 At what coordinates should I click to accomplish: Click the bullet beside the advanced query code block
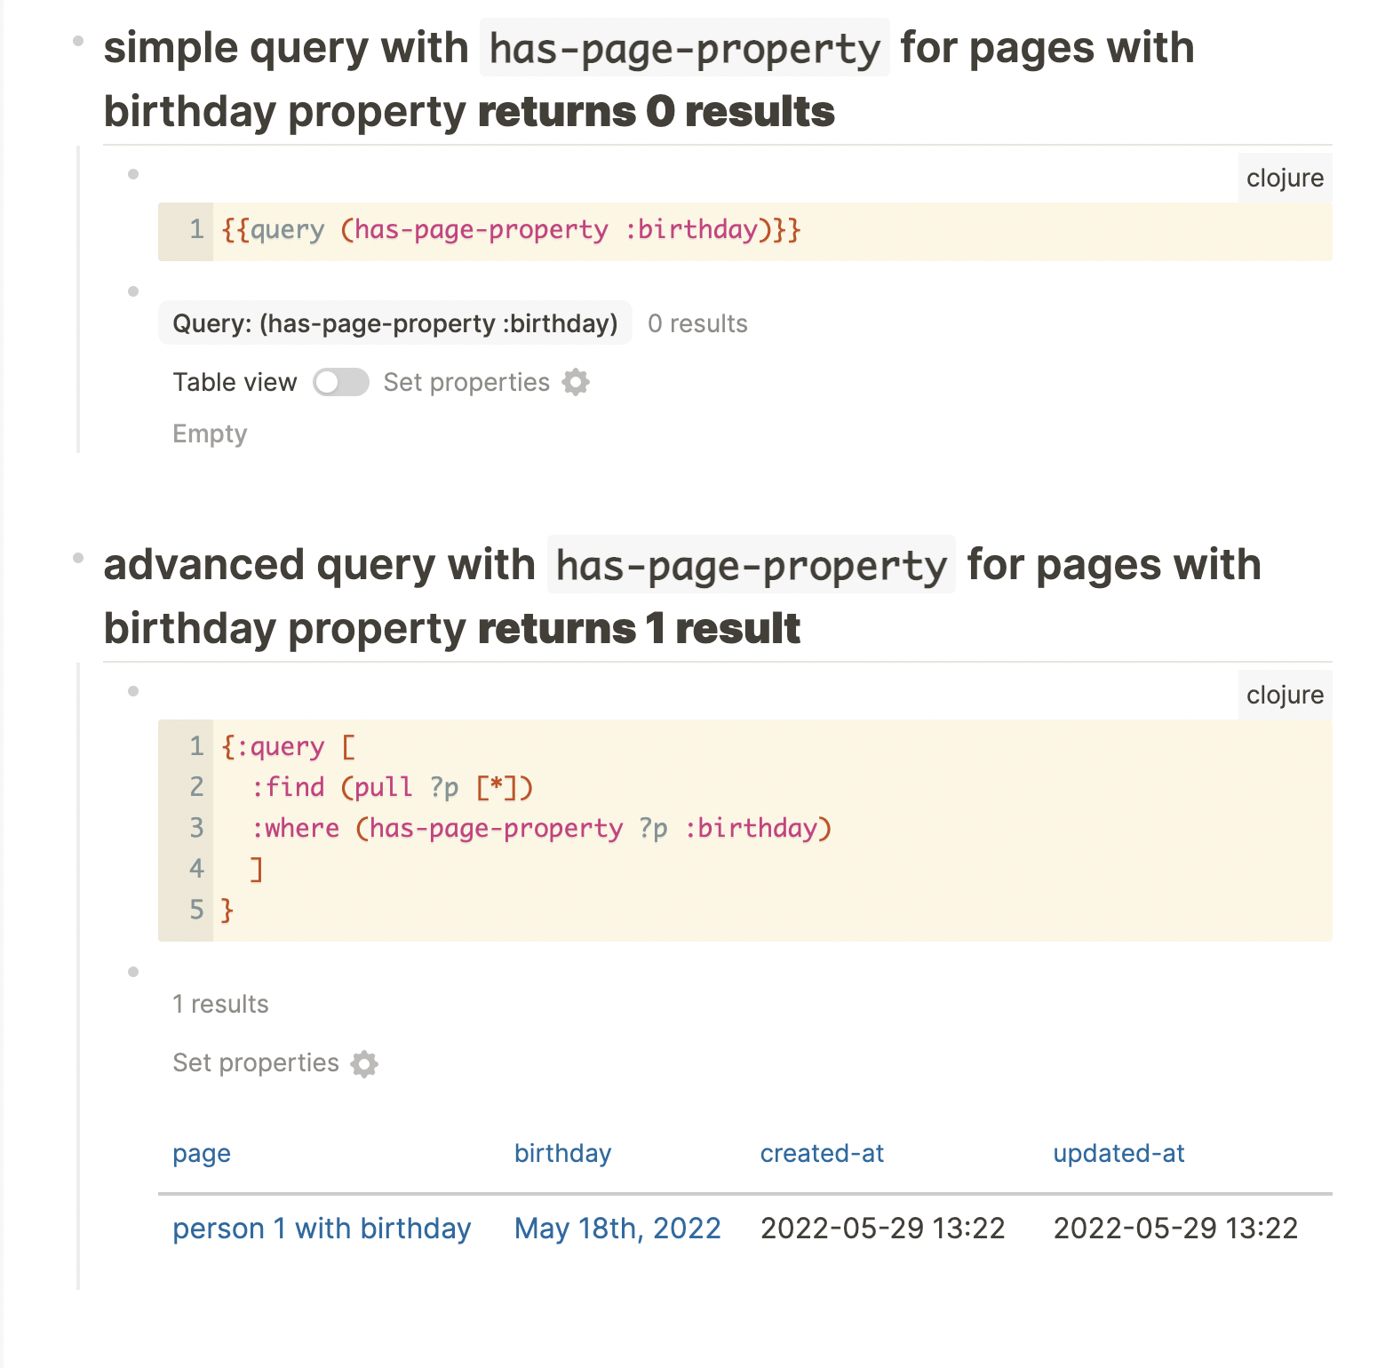pos(133,688)
